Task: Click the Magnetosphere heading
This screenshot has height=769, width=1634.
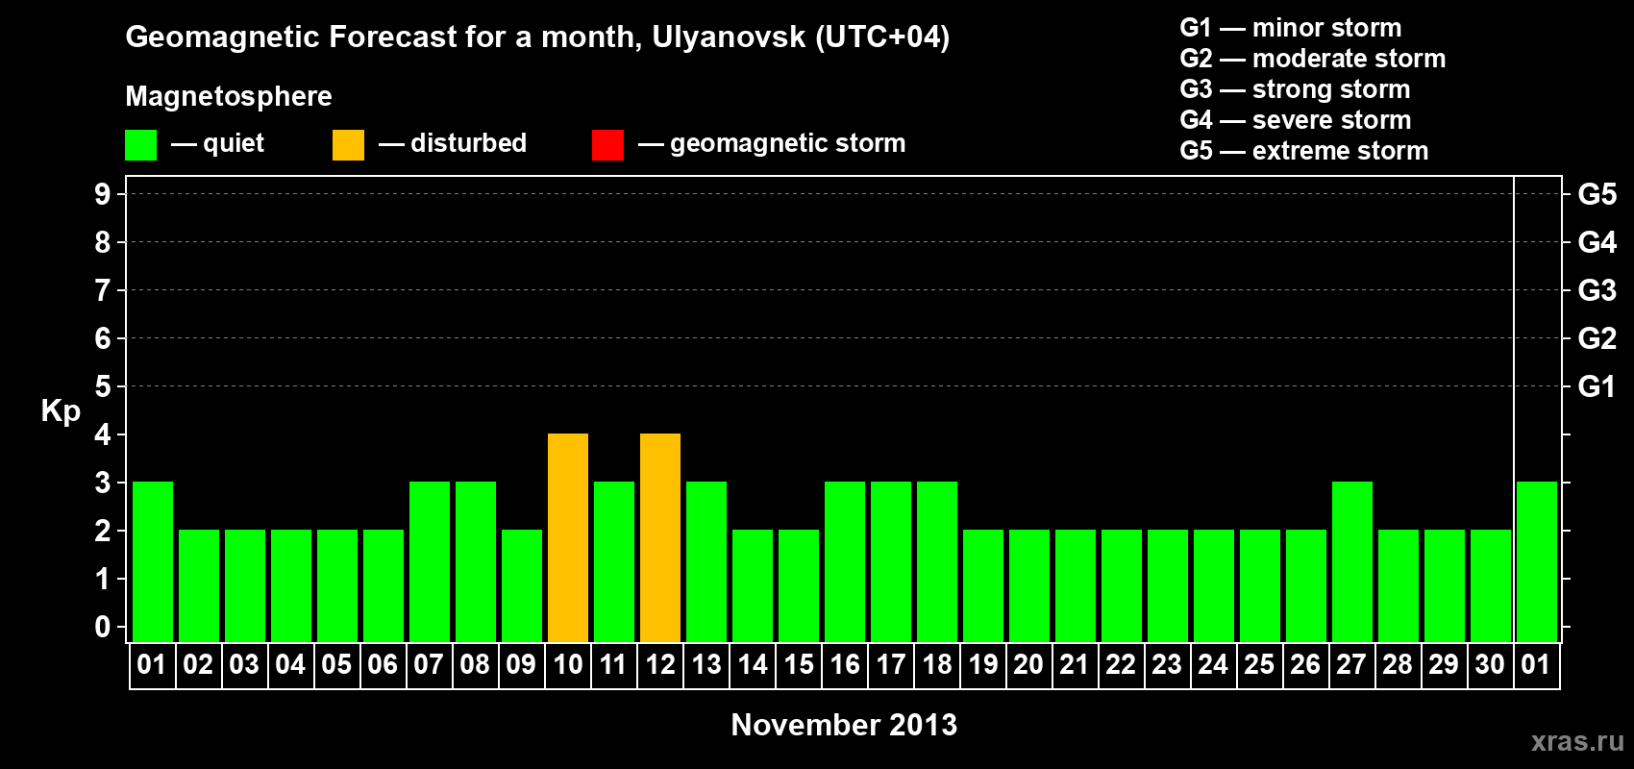Action: [x=229, y=96]
